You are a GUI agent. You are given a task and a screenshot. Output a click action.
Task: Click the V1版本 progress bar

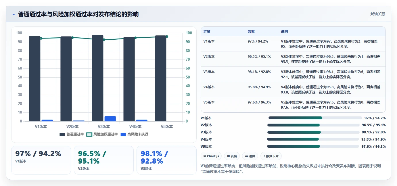pos(315,118)
